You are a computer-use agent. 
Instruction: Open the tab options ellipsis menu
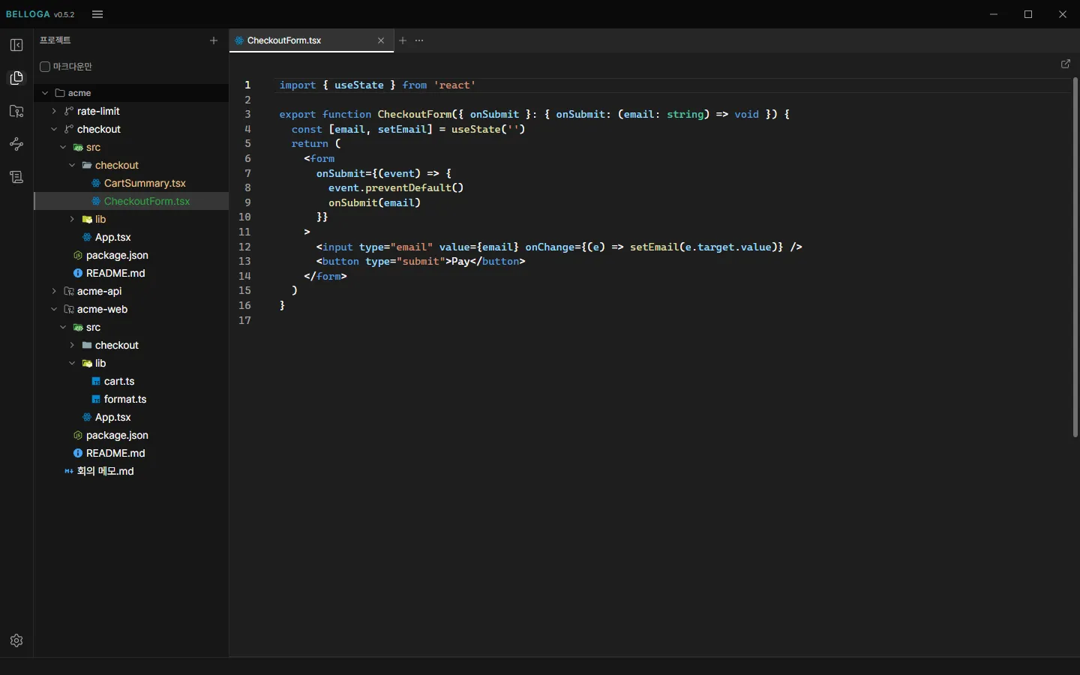419,40
